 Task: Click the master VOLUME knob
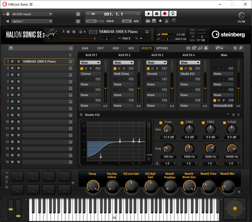[242, 15]
